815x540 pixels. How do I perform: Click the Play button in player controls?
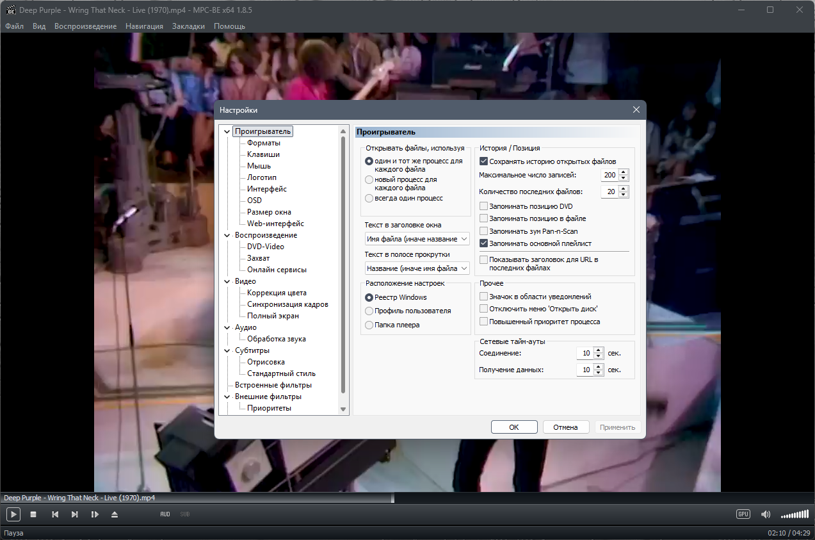(x=13, y=514)
